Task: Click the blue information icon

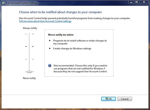Action: (50, 66)
